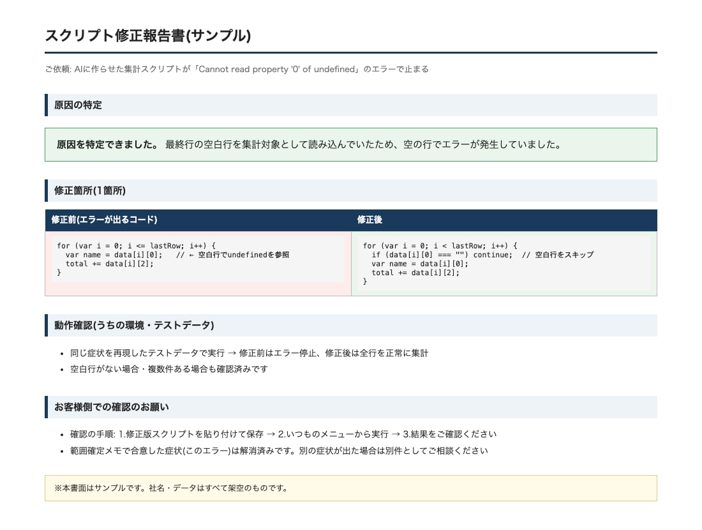Click the total line in the 修正前 code
702x530 pixels.
click(109, 264)
